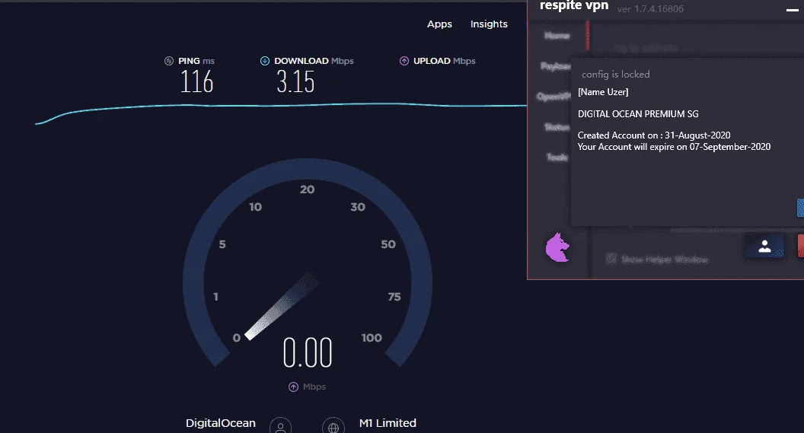Image resolution: width=804 pixels, height=433 pixels.
Task: Click the upload arrow icon beside UPLOAD Mbps
Action: pyautogui.click(x=404, y=61)
